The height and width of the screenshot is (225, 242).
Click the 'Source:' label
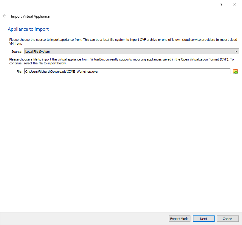tap(17, 52)
